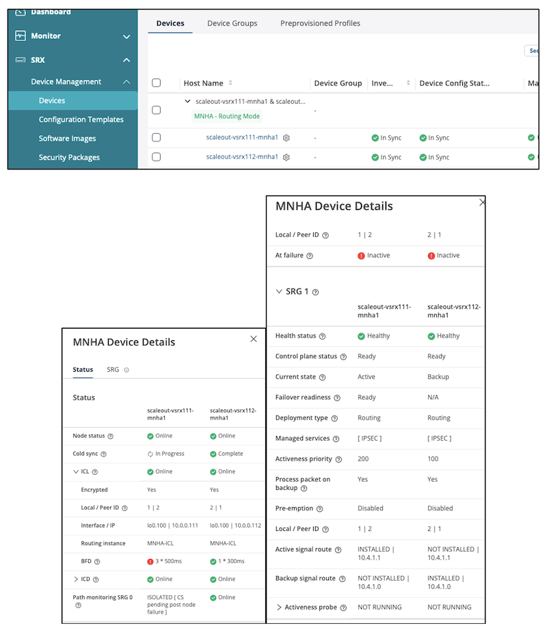This screenshot has height=630, width=547.
Task: Click the gear icon beside scaleout-vsrx111-mnha1
Action: [x=286, y=137]
